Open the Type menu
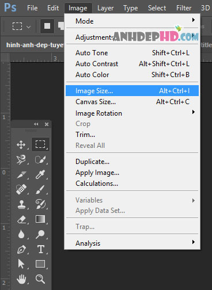The image size is (212, 290). coord(130,8)
